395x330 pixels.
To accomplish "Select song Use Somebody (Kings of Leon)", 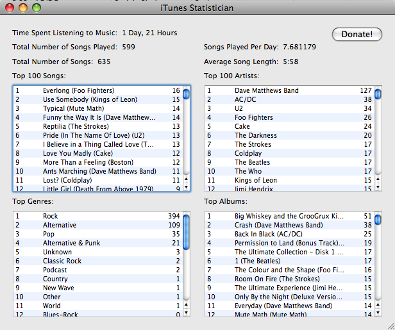I will coord(98,99).
